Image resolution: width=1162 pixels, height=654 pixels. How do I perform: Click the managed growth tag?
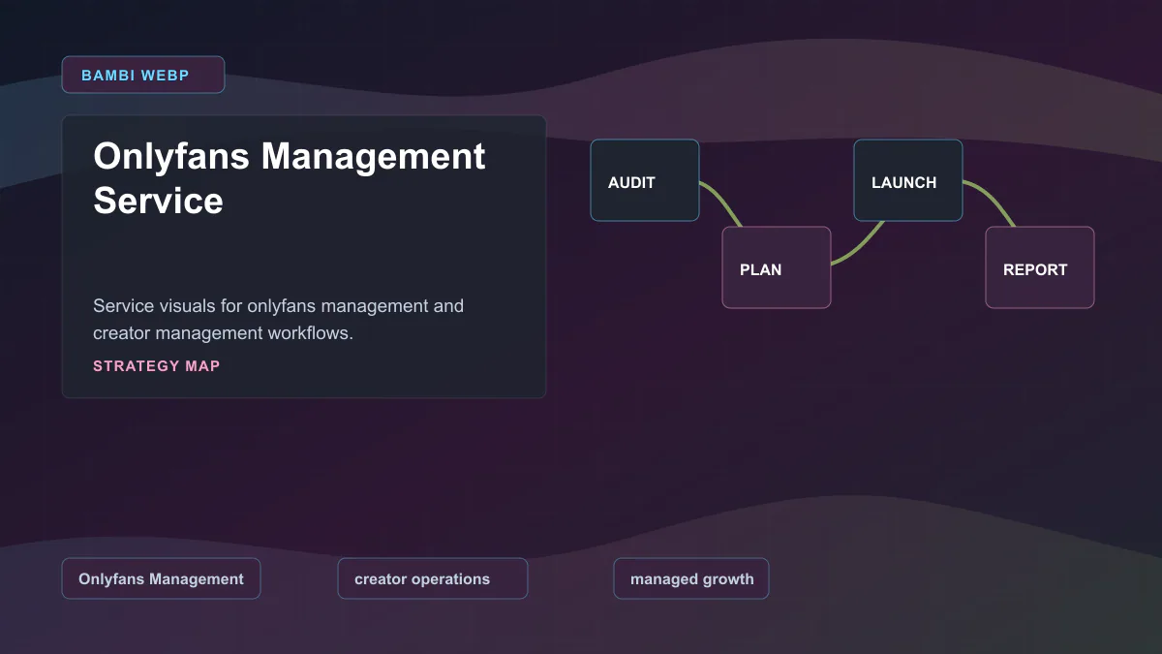pyautogui.click(x=691, y=578)
